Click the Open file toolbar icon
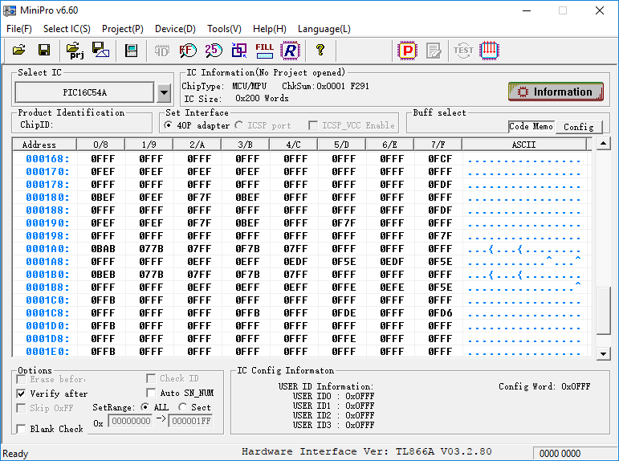This screenshot has height=461, width=619. coord(19,50)
